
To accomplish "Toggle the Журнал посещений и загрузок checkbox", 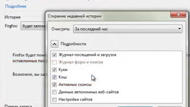I will 54,55.
